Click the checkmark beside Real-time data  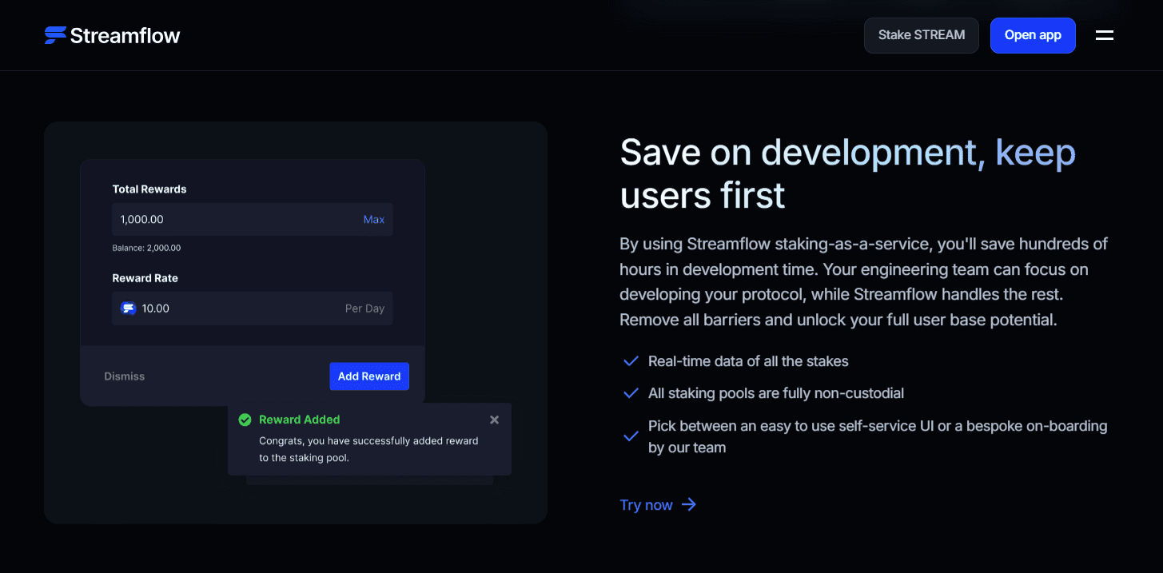pyautogui.click(x=631, y=361)
